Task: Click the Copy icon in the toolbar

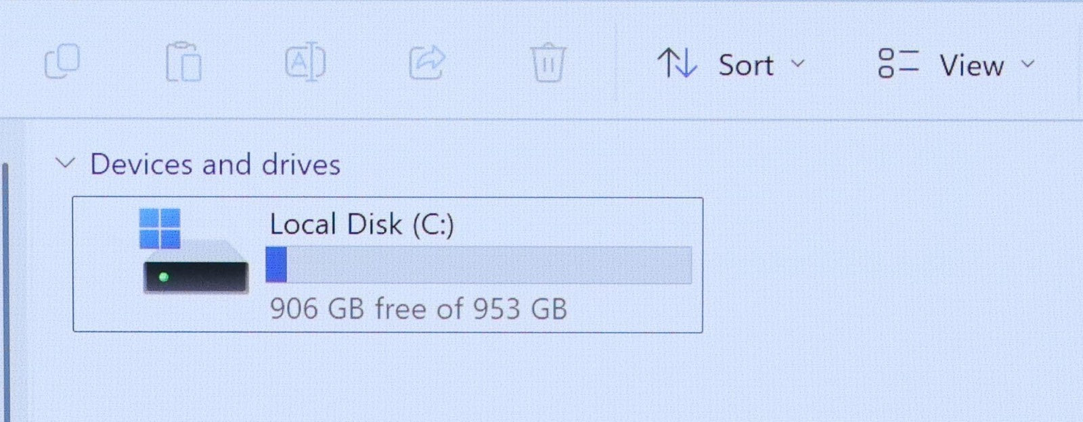Action: [x=62, y=62]
